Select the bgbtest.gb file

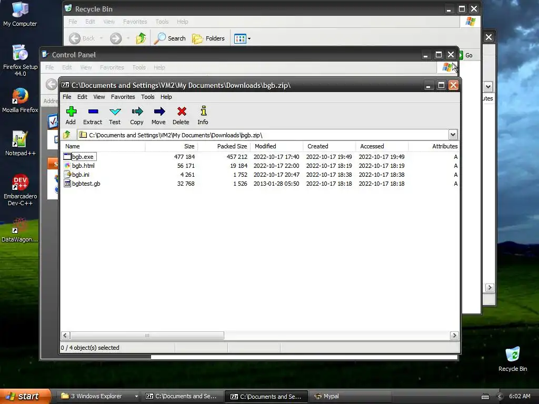[x=86, y=184]
